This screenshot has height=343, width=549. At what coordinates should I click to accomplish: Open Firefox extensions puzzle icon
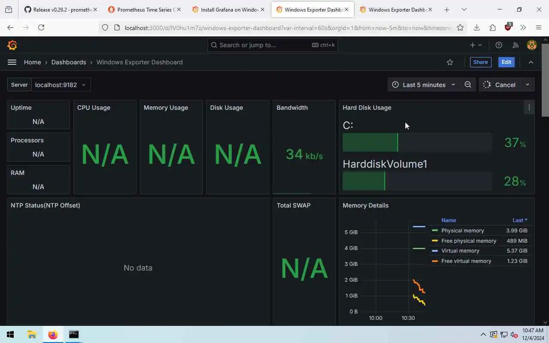[x=492, y=27]
